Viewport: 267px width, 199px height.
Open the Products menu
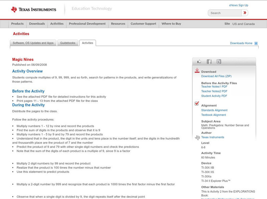point(17,24)
